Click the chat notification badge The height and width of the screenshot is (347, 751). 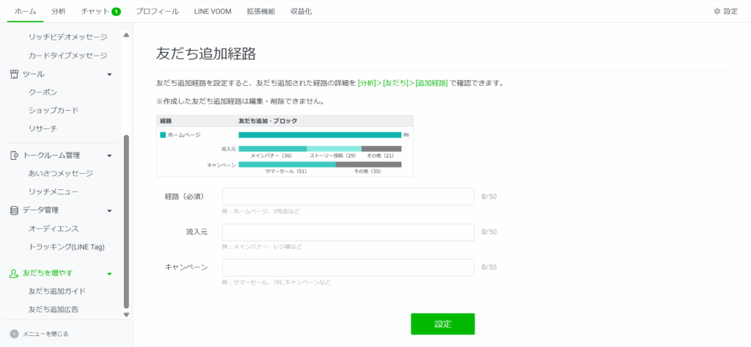pos(116,12)
